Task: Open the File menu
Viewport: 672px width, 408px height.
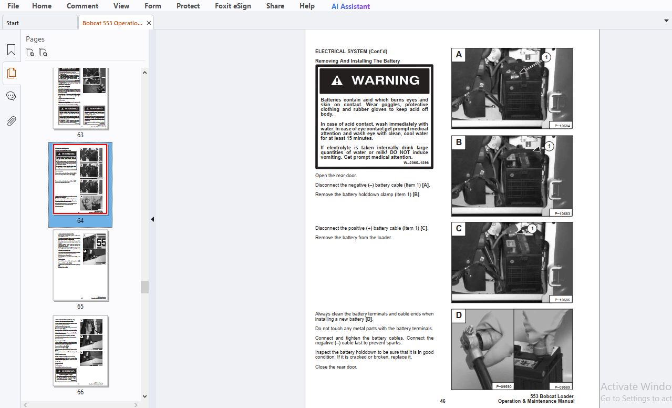Action: click(x=13, y=6)
